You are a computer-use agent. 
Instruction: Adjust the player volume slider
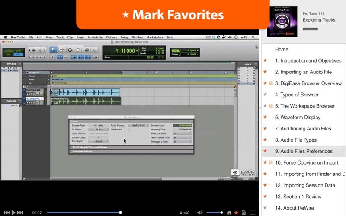[215, 213]
